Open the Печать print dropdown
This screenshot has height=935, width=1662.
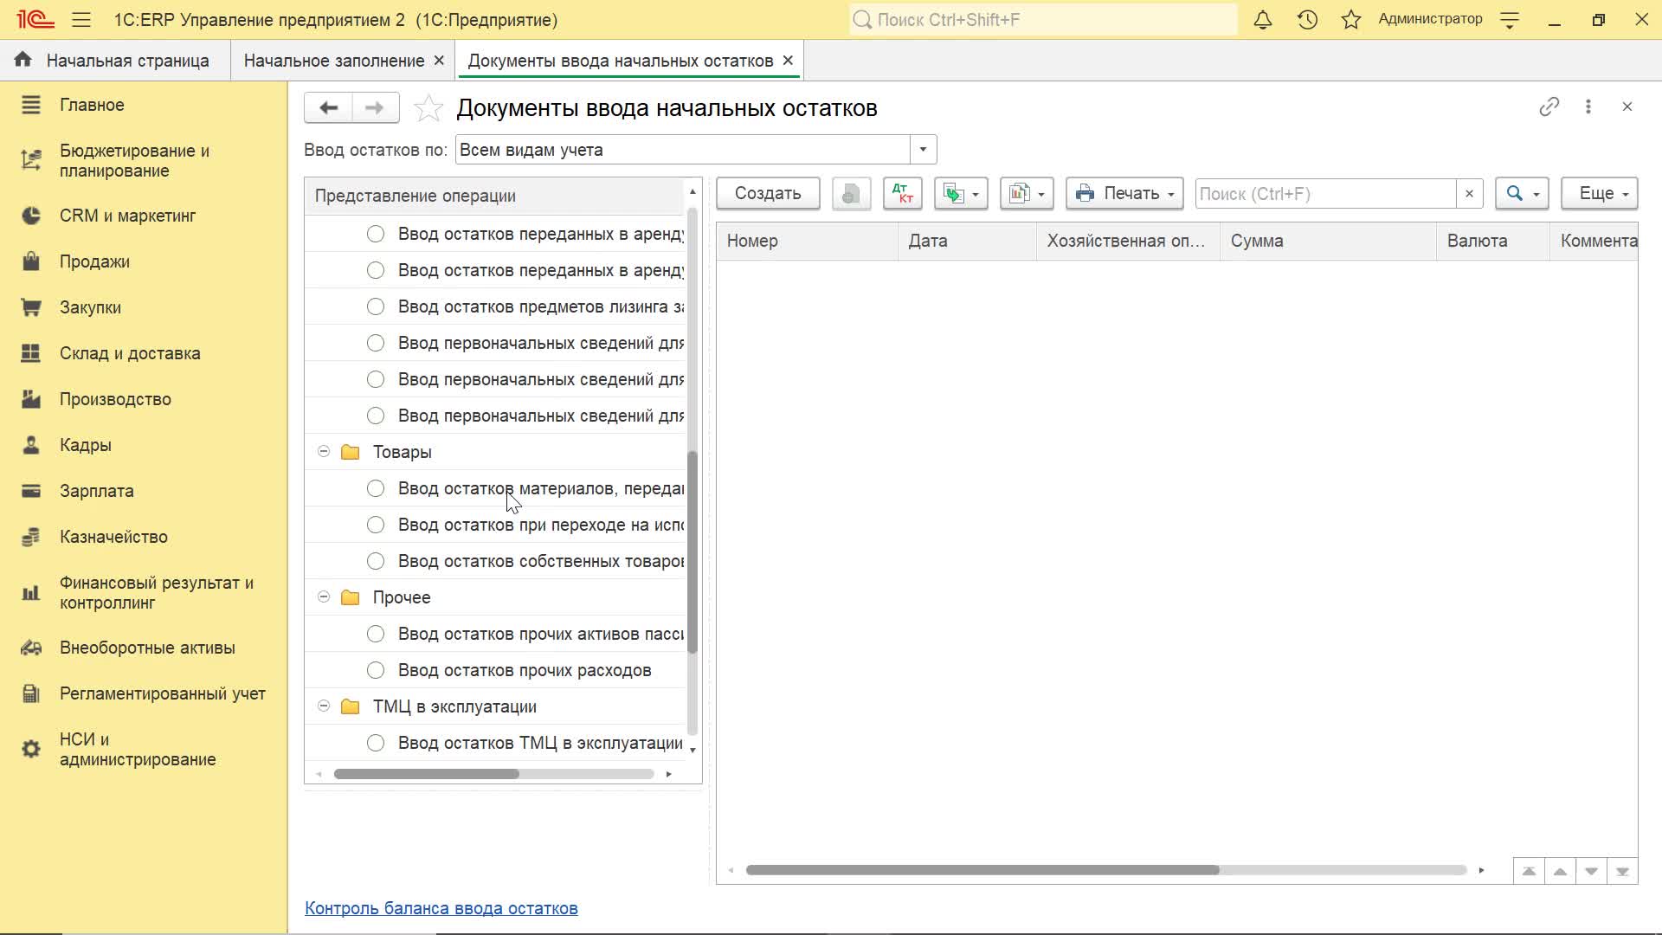click(1124, 193)
